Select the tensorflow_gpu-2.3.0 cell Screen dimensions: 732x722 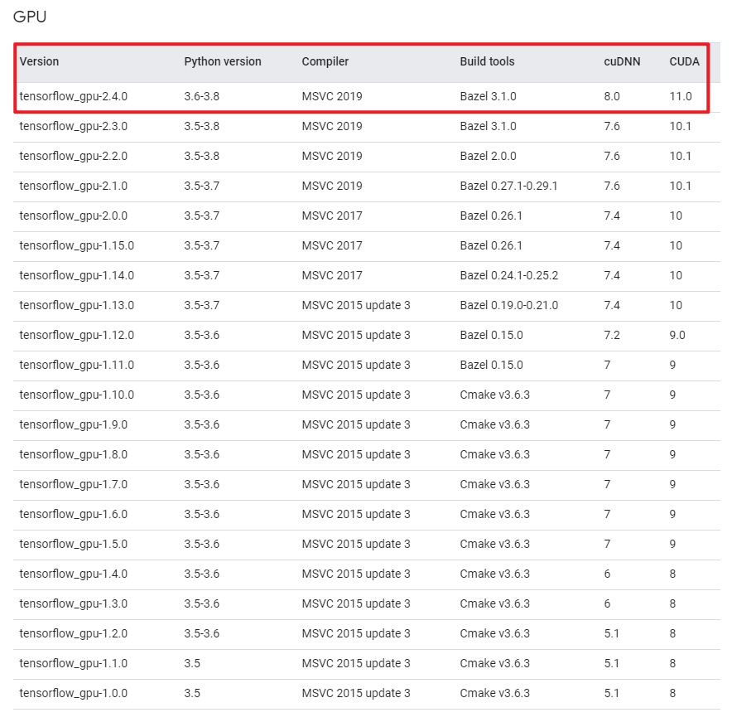click(74, 126)
